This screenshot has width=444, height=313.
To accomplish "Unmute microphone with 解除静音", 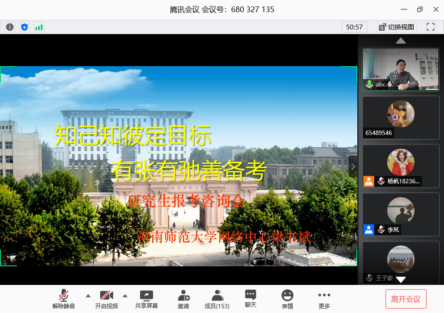I will (x=64, y=299).
